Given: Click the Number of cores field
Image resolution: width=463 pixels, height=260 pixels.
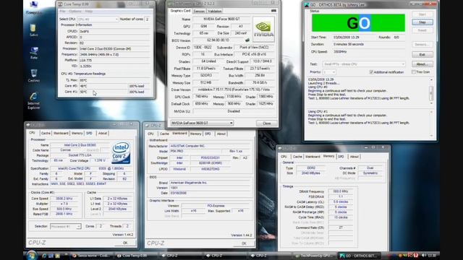Looking at the screenshot, I should click(x=147, y=19).
